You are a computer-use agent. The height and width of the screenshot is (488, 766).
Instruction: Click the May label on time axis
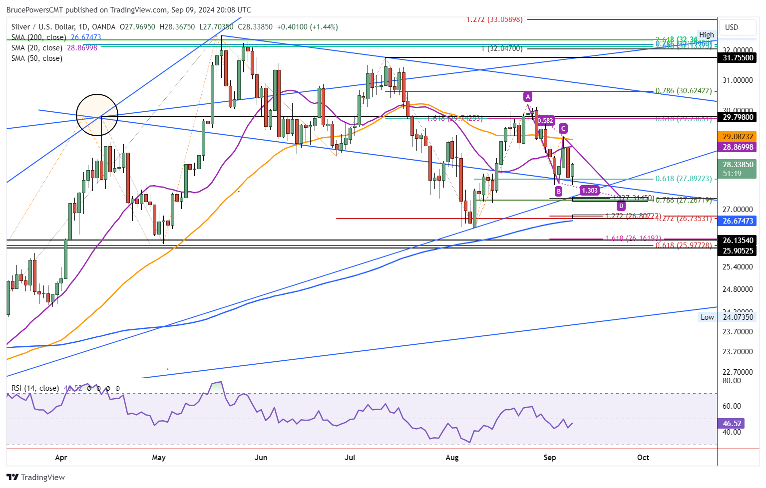[x=159, y=458]
